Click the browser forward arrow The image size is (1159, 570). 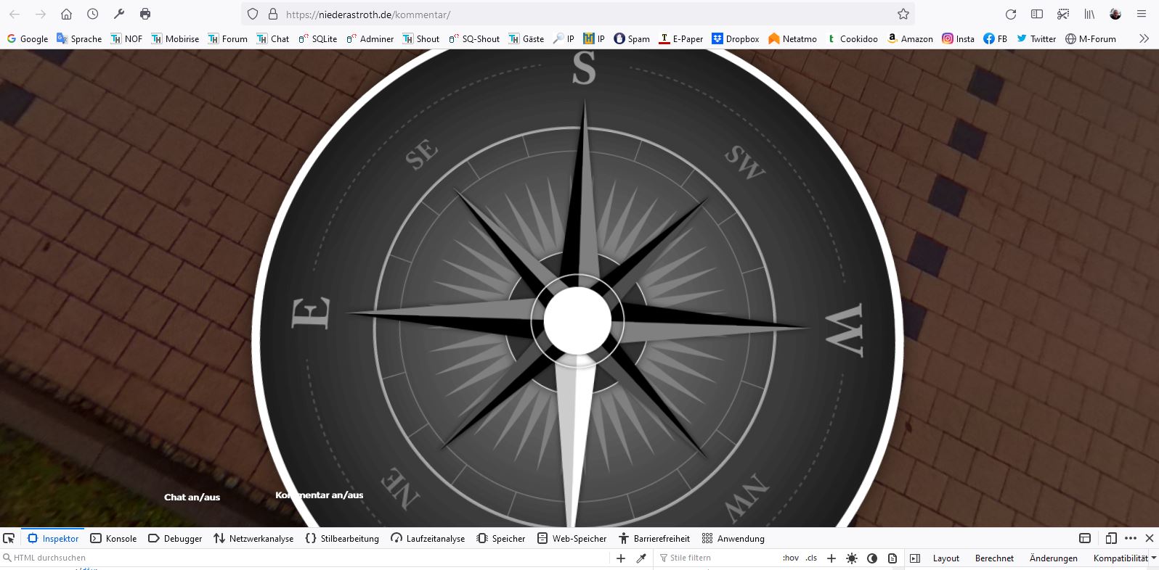coord(41,14)
